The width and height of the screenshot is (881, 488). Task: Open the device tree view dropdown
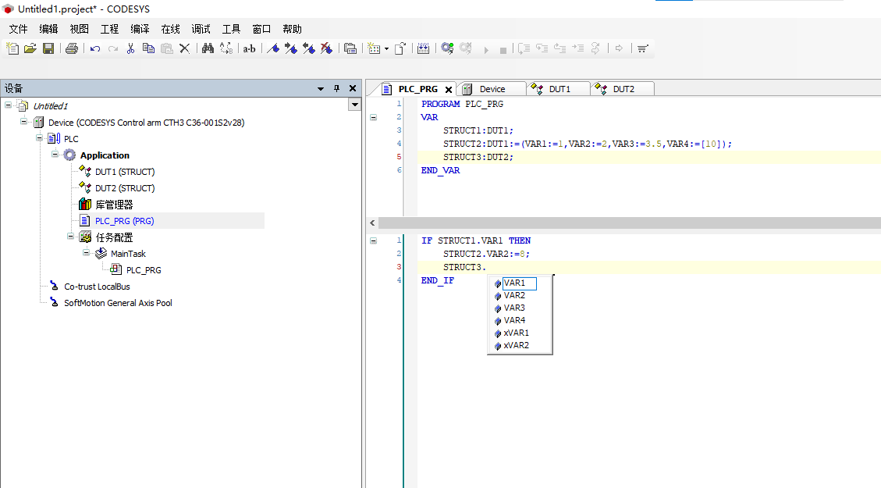[354, 105]
